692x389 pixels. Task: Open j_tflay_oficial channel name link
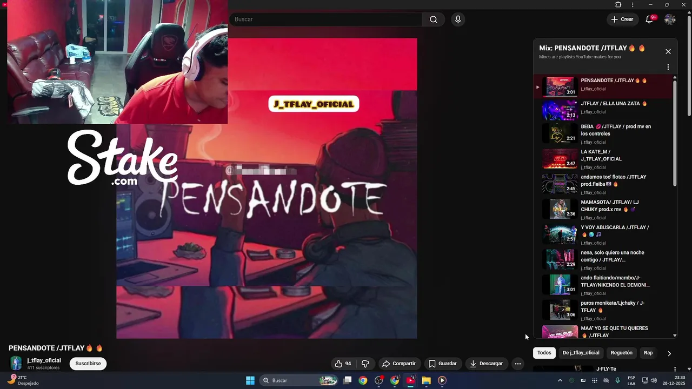[44, 360]
